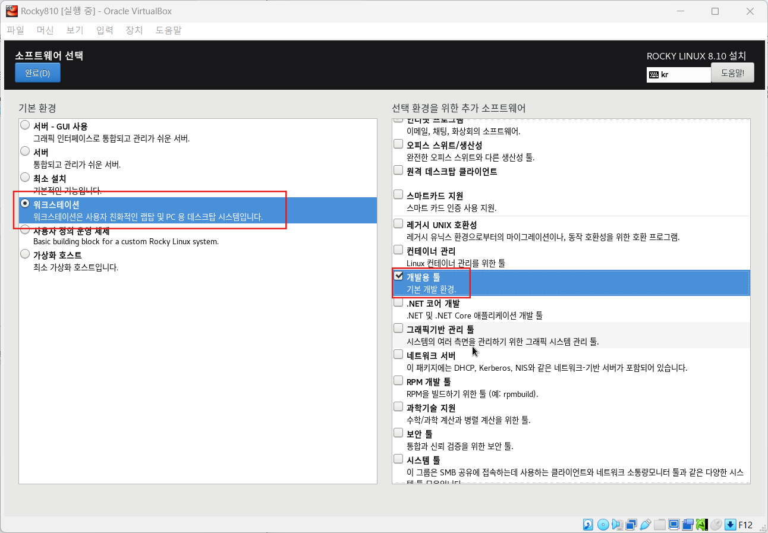The height and width of the screenshot is (533, 768).
Task: Click the network adapters icon in status bar
Action: [x=631, y=525]
